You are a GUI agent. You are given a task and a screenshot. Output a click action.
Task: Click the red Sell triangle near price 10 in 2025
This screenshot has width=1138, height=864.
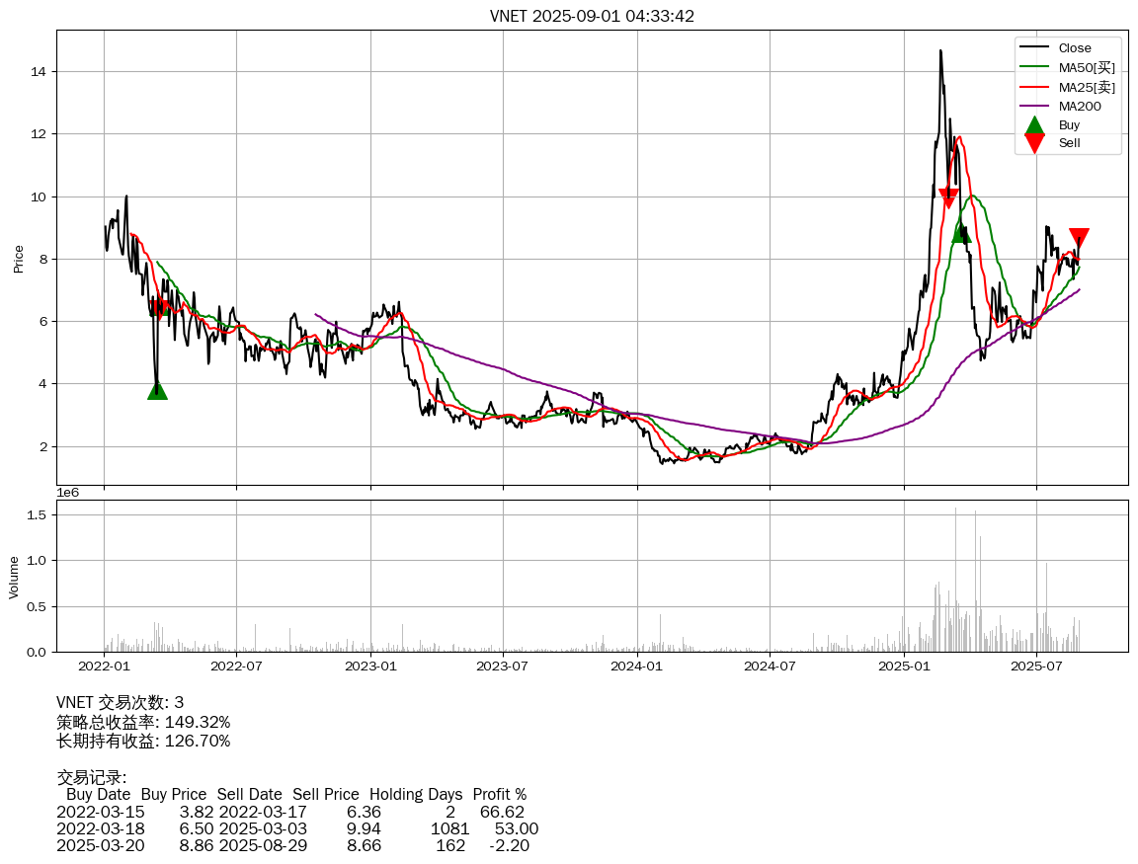coord(948,197)
